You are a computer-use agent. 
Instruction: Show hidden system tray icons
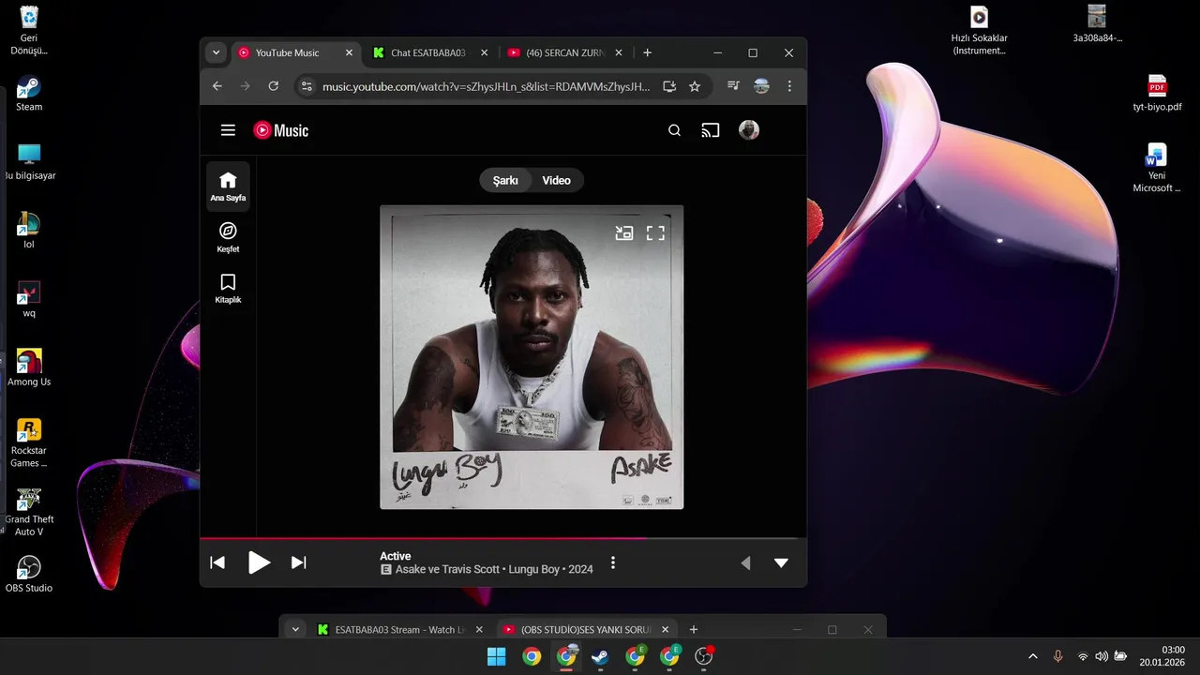(1033, 656)
